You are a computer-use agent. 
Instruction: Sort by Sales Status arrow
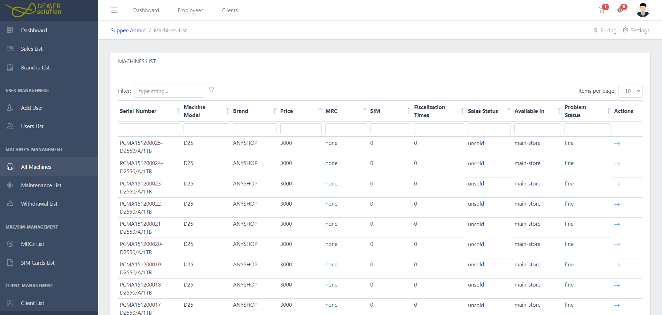tap(509, 111)
